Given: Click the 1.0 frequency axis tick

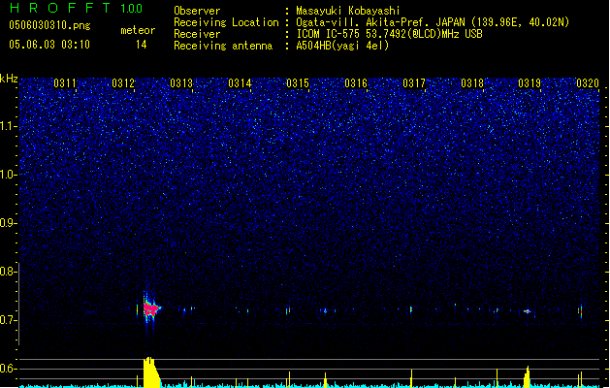Looking at the screenshot, I should click(9, 175).
